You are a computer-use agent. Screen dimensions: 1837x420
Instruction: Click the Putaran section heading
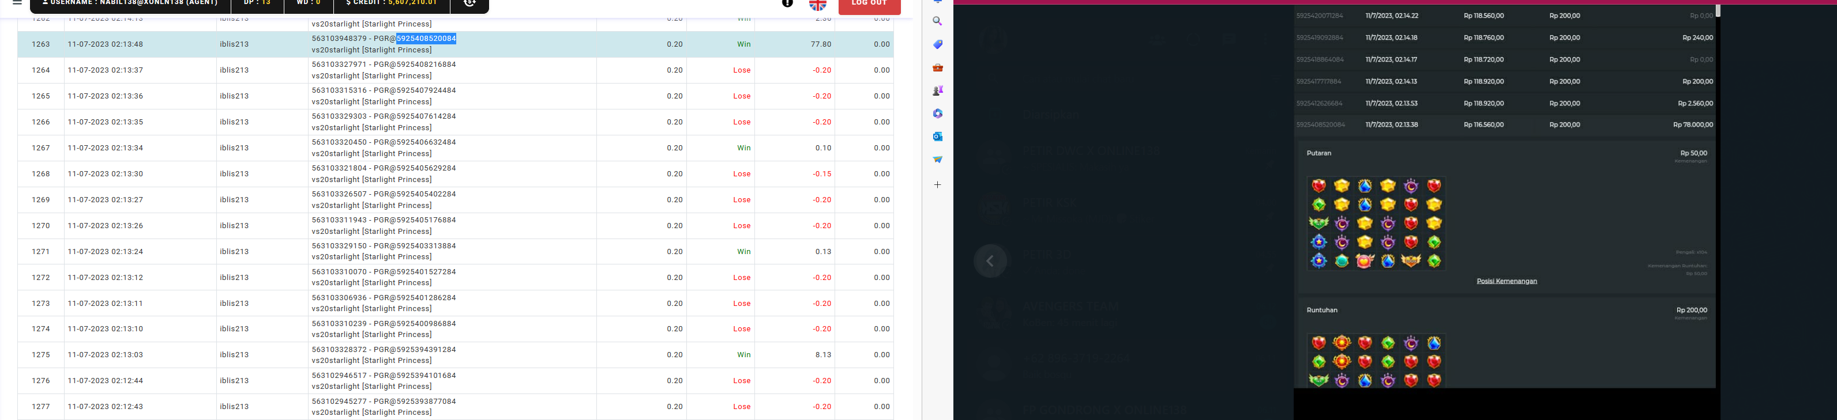[x=1318, y=153]
